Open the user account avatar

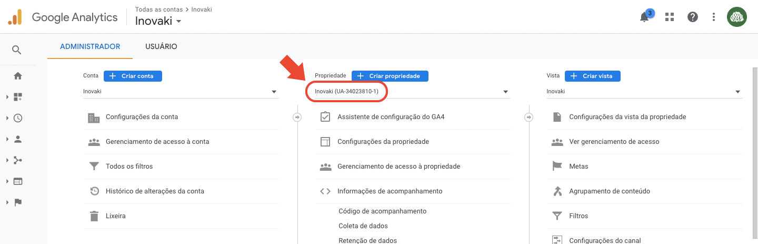tap(737, 17)
